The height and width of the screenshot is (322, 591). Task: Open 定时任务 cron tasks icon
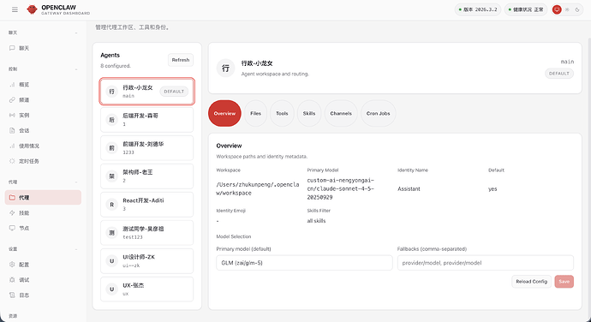coord(12,161)
